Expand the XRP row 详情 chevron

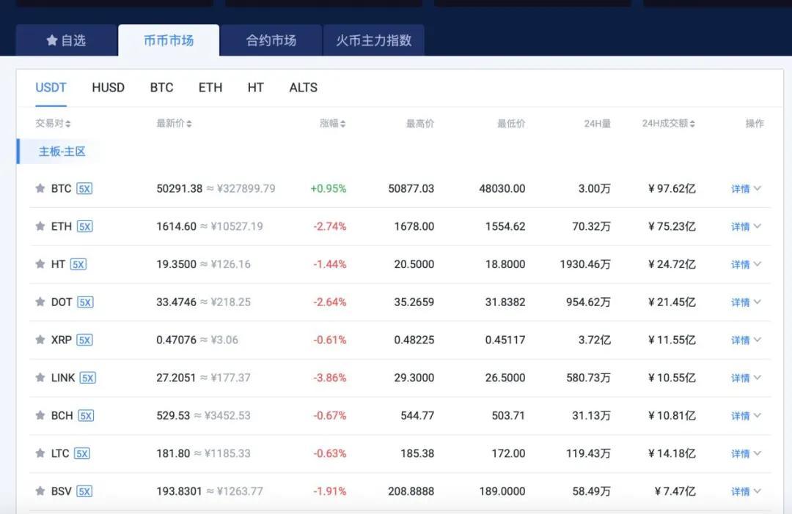(x=757, y=340)
